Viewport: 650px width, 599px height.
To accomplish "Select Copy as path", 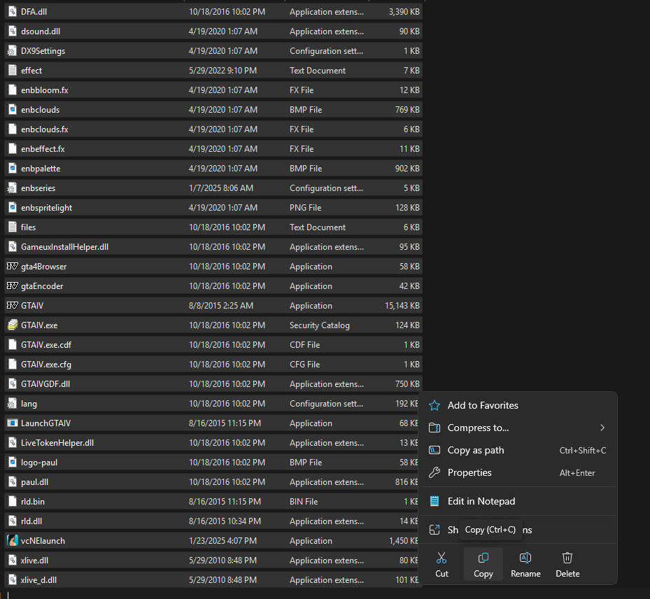I will pyautogui.click(x=476, y=450).
